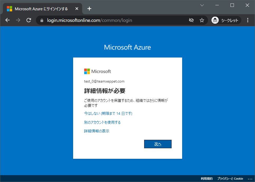Viewport: 255px width, 182px height.
Task: Open 詳細情報の表示 link
Action: pos(97,131)
